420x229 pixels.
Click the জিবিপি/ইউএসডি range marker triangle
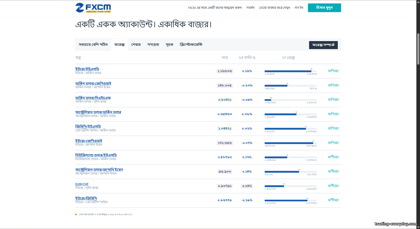(x=306, y=127)
